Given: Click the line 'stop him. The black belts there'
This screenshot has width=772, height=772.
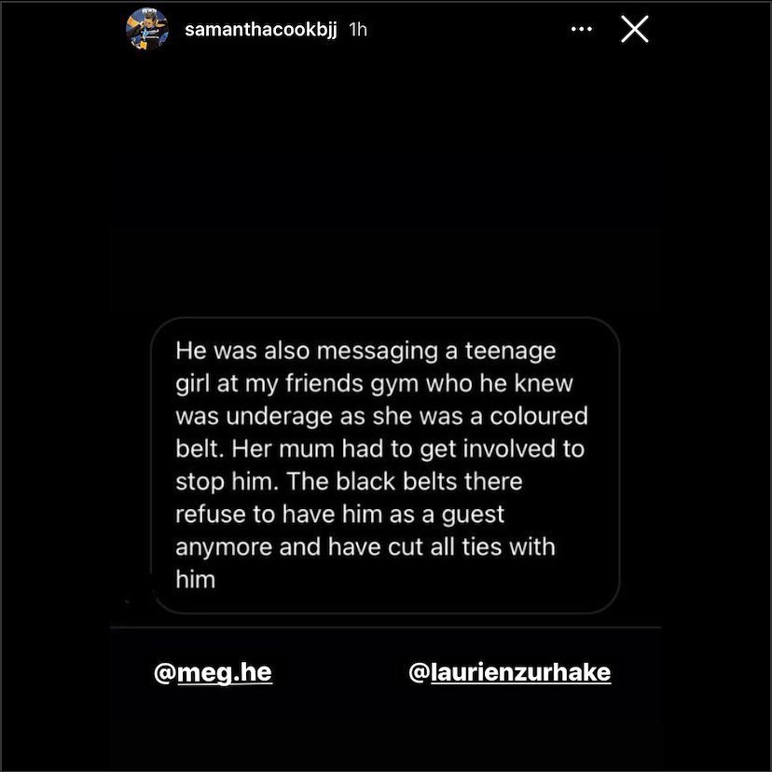Looking at the screenshot, I should tap(349, 481).
